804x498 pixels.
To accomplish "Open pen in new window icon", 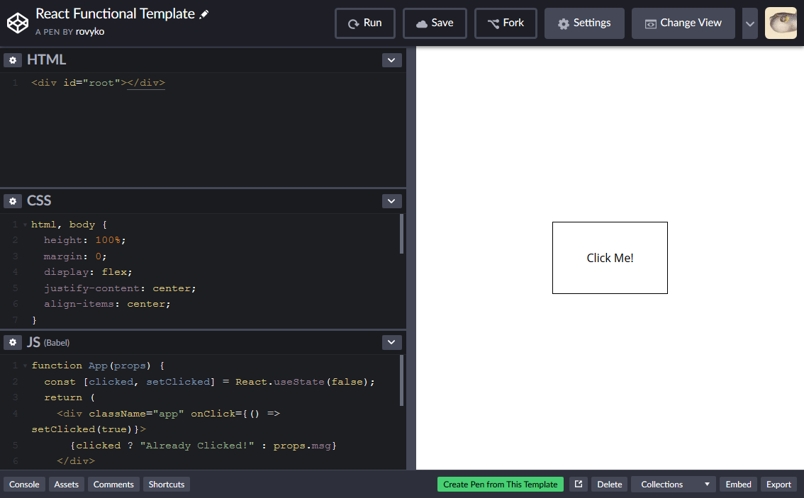I will 579,484.
